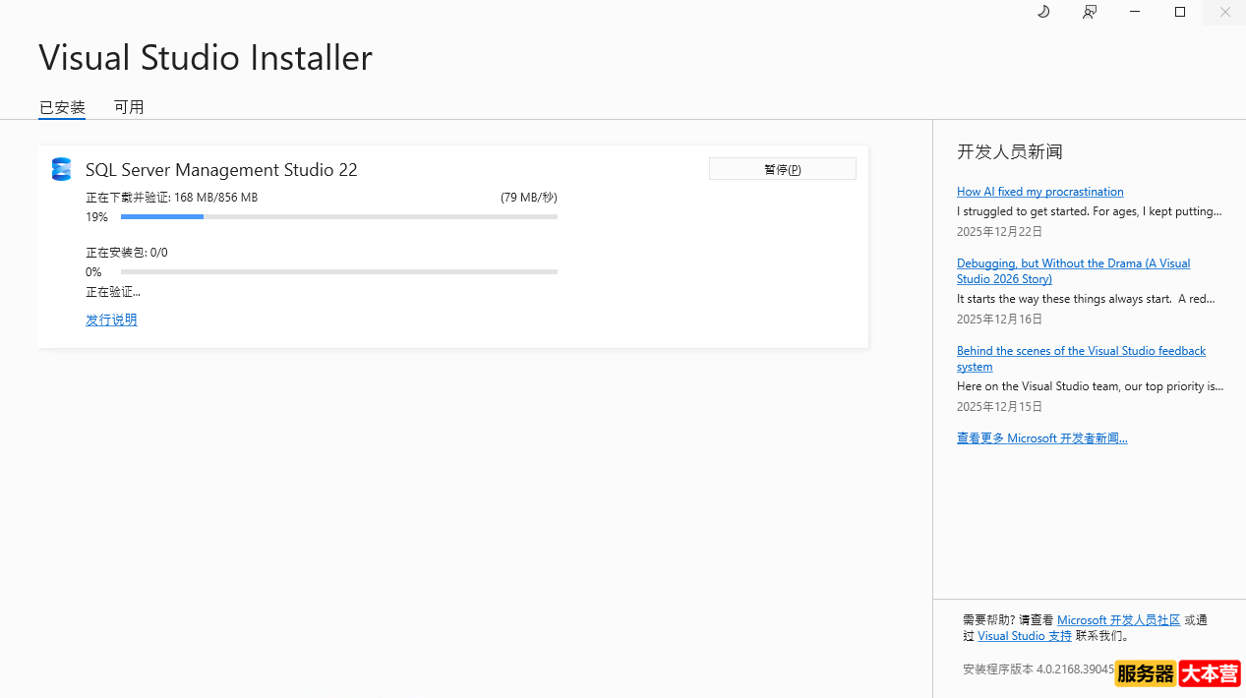
Task: Visit the Microsoft 开发人员社区 link
Action: coord(1118,620)
